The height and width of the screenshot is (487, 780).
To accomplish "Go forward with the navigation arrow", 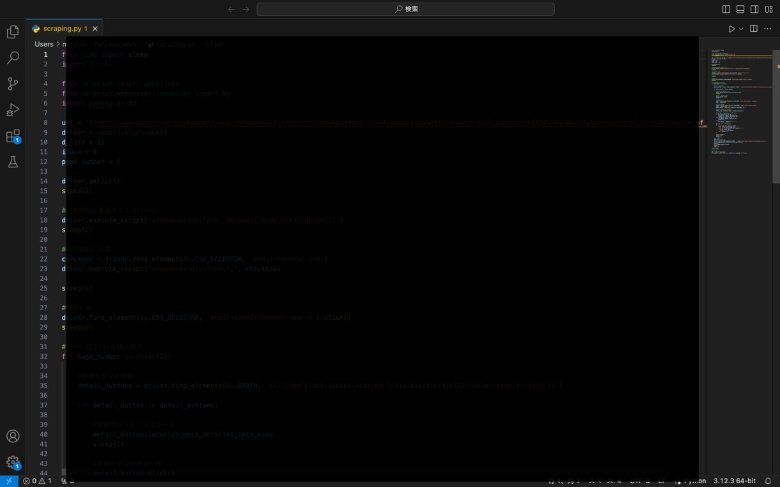I will click(x=246, y=9).
